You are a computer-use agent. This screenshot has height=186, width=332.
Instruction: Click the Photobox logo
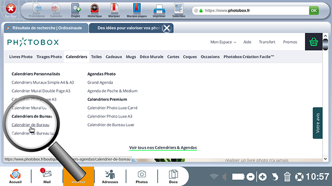[x=33, y=42]
